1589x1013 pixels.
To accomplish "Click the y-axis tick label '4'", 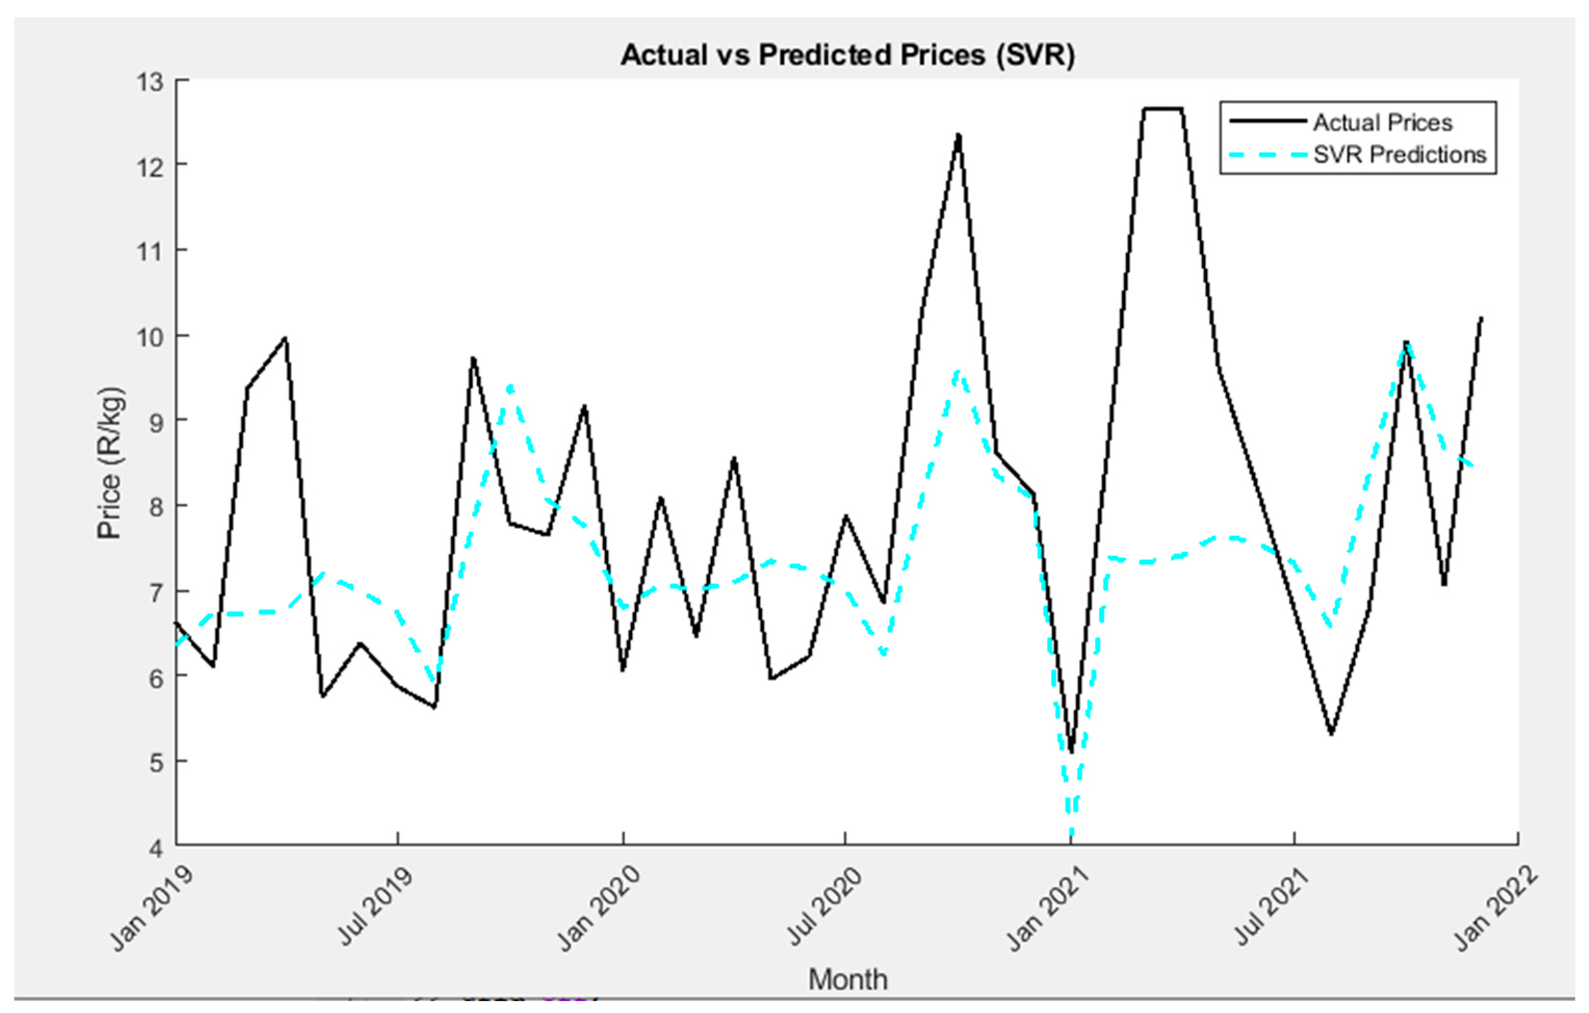I will pyautogui.click(x=156, y=849).
